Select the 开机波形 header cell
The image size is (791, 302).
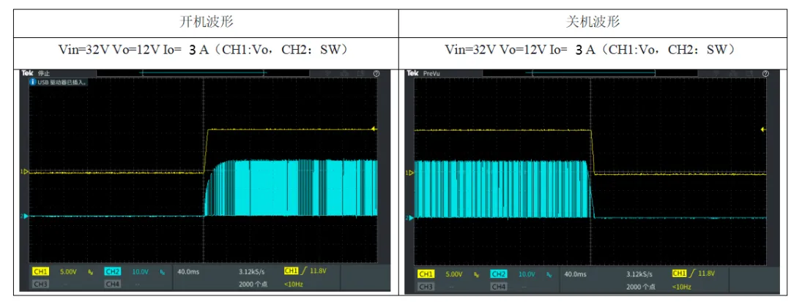(207, 22)
